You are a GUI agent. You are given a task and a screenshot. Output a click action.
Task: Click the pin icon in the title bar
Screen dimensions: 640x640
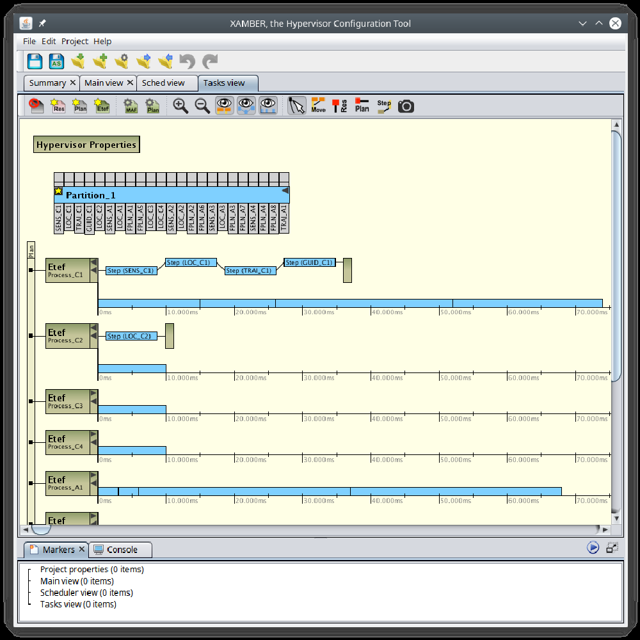(42, 23)
